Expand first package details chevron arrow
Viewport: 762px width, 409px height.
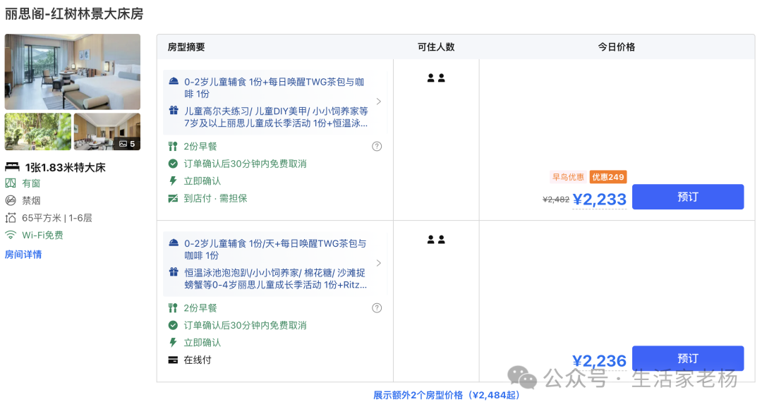point(379,102)
